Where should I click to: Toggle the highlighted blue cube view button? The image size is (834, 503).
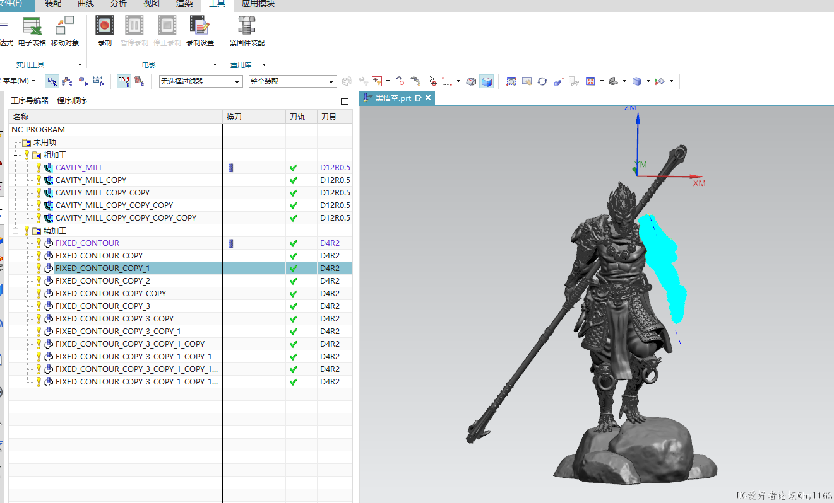[486, 81]
